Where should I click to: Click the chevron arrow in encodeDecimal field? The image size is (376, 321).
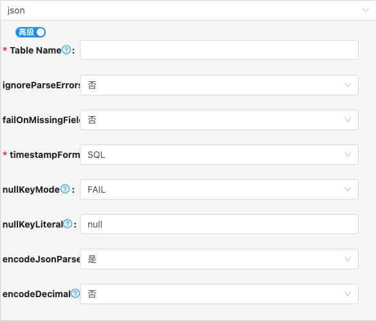coord(348,294)
